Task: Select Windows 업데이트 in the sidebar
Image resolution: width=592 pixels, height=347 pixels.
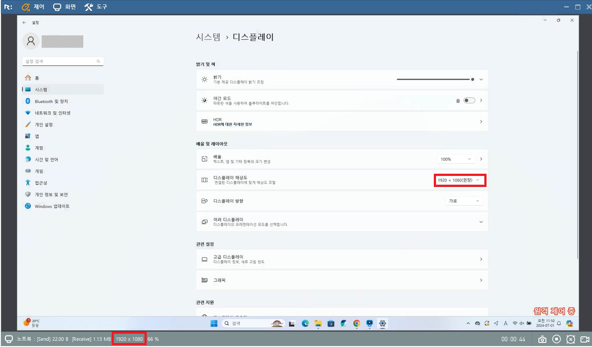Action: click(52, 206)
